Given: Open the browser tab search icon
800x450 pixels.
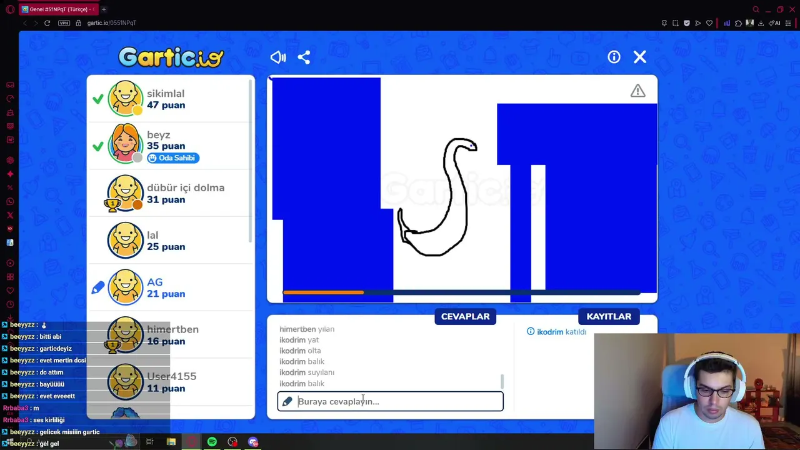Looking at the screenshot, I should 756,9.
